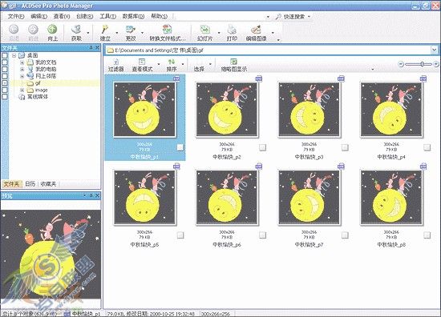Open the 工具 (Tools) menu
The width and height of the screenshot is (441, 317).
pyautogui.click(x=107, y=17)
